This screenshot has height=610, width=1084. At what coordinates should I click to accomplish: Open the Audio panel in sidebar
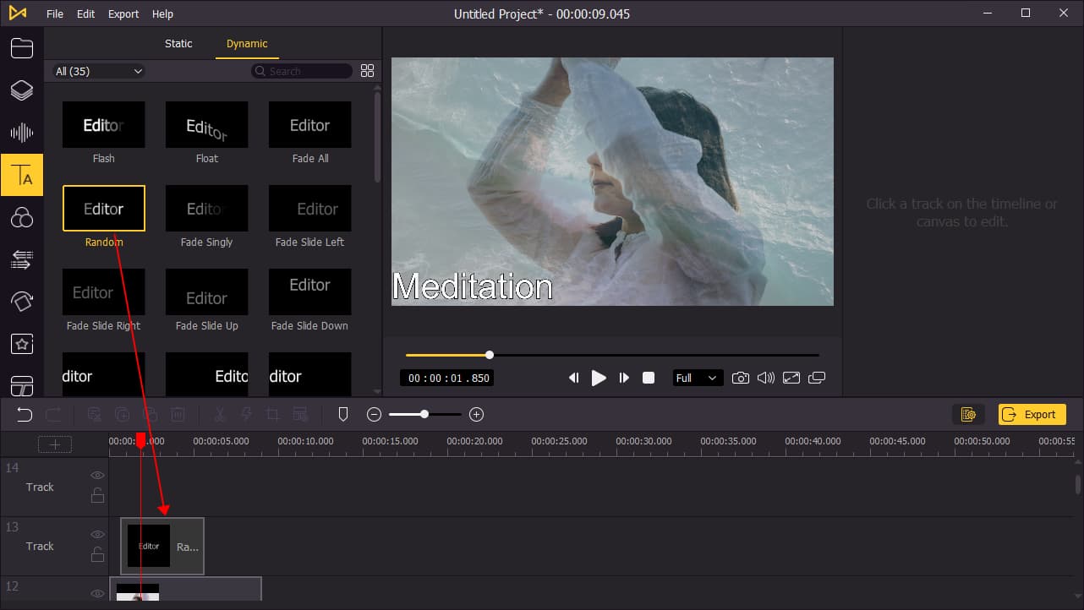click(22, 133)
